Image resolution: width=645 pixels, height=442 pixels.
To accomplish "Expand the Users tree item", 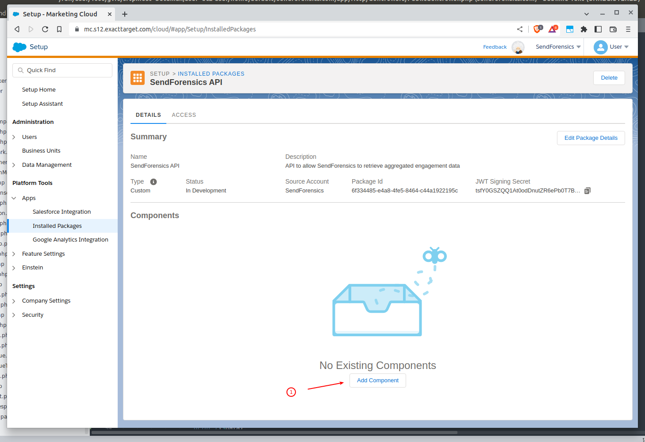I will [x=14, y=137].
